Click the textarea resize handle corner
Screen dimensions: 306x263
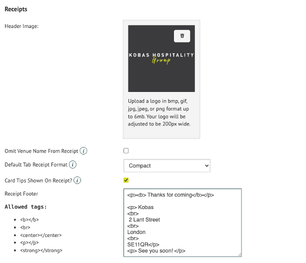[239, 255]
